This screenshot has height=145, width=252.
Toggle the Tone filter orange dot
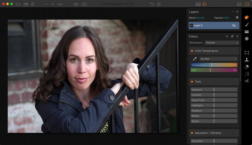192,82
